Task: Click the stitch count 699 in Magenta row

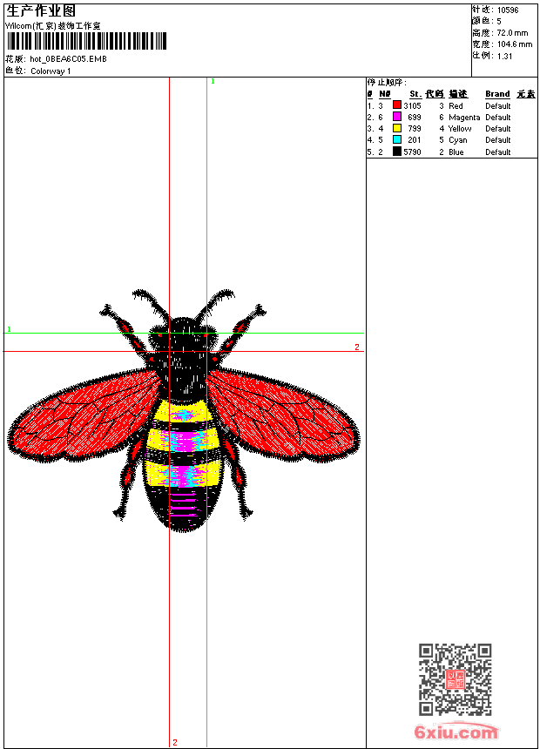Action: [x=415, y=118]
